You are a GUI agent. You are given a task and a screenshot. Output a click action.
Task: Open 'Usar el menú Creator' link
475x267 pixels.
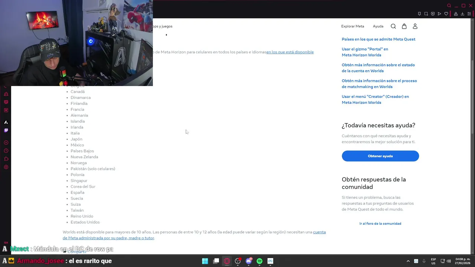click(375, 99)
